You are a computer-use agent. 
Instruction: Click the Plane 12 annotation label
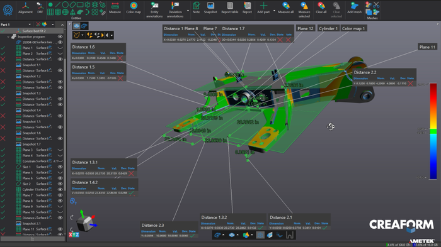[305, 28]
